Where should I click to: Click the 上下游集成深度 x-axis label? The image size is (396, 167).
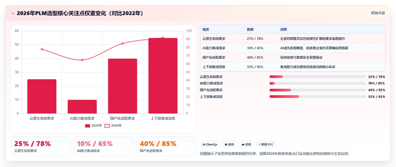coord(163,118)
